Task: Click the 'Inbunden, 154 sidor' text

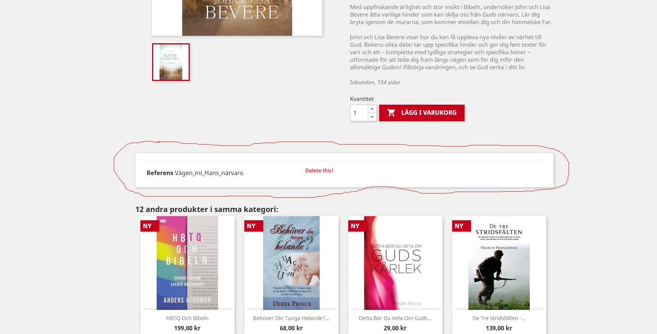Action: 375,82
